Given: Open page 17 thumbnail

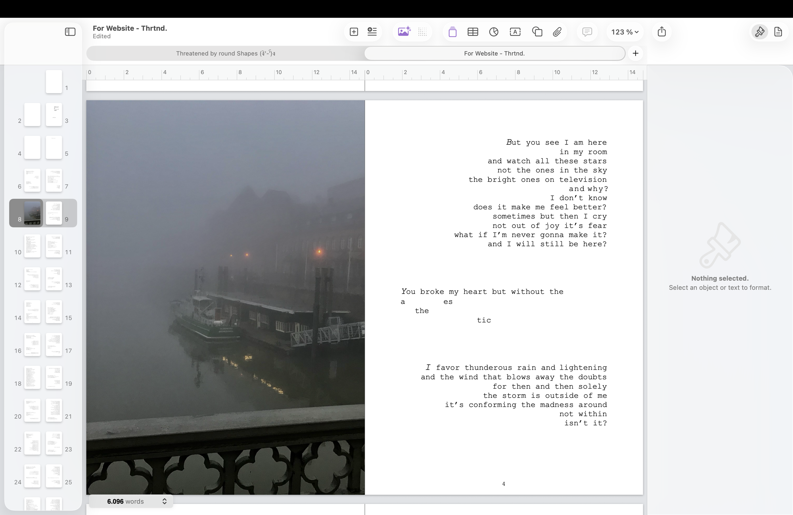Looking at the screenshot, I should 54,344.
